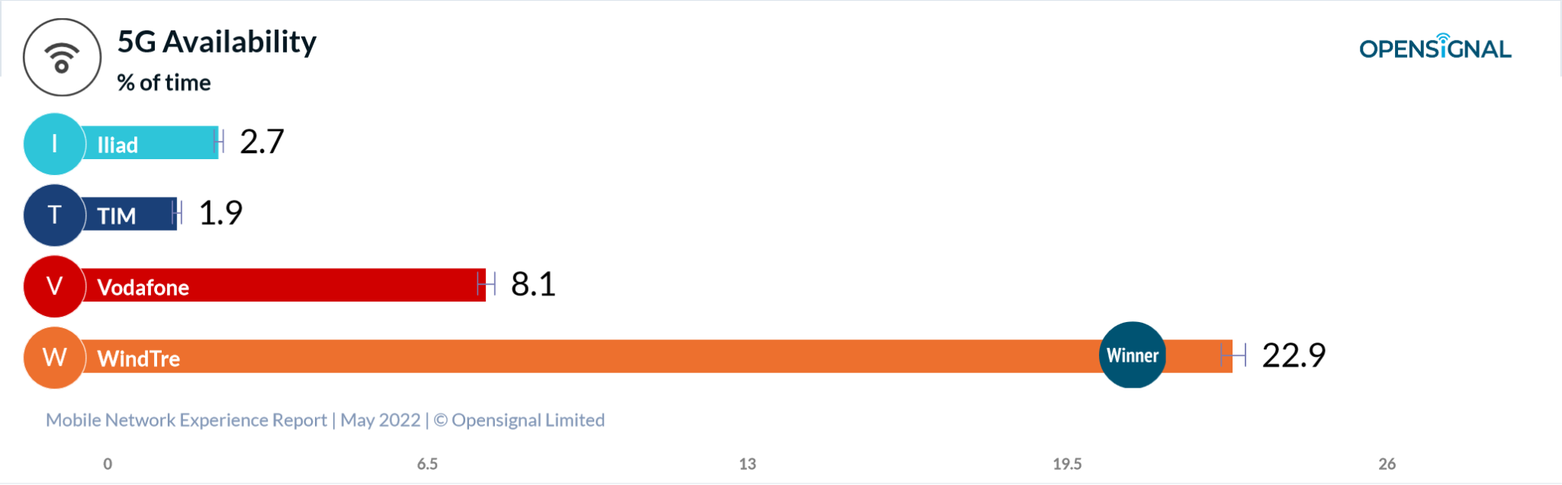Select the WindTre "W" circle icon
The width and height of the screenshot is (1562, 485).
tap(54, 357)
